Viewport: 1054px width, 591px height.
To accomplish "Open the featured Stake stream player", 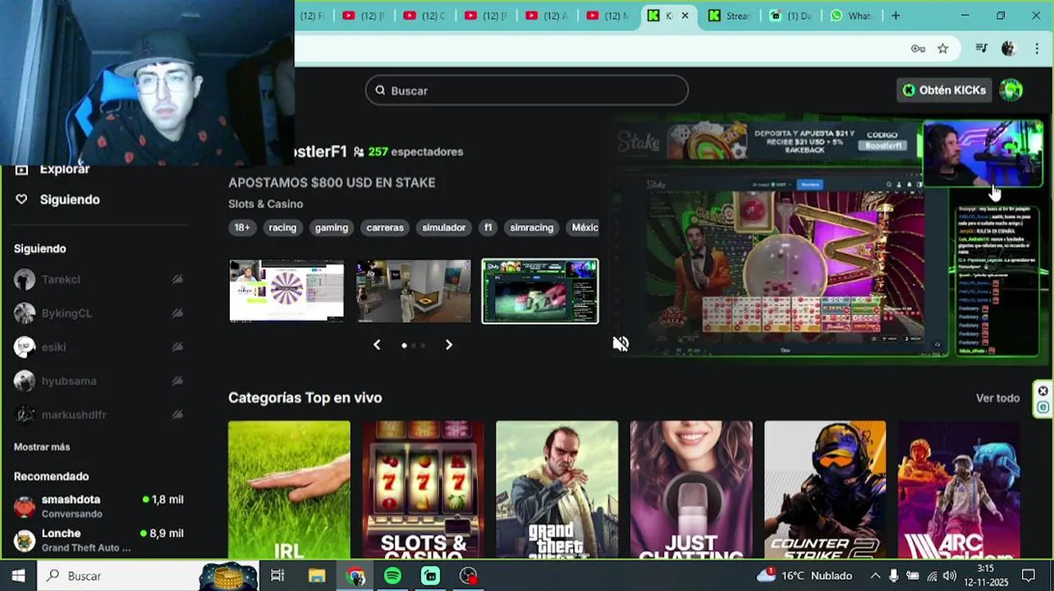I will (829, 238).
